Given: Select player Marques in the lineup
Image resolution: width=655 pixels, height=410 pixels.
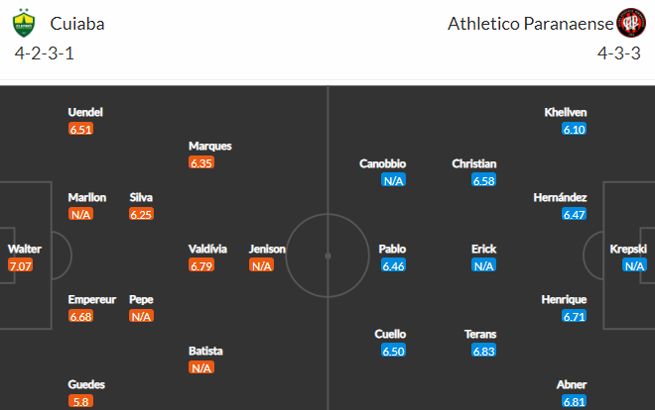Looking at the screenshot, I should pos(210,146).
